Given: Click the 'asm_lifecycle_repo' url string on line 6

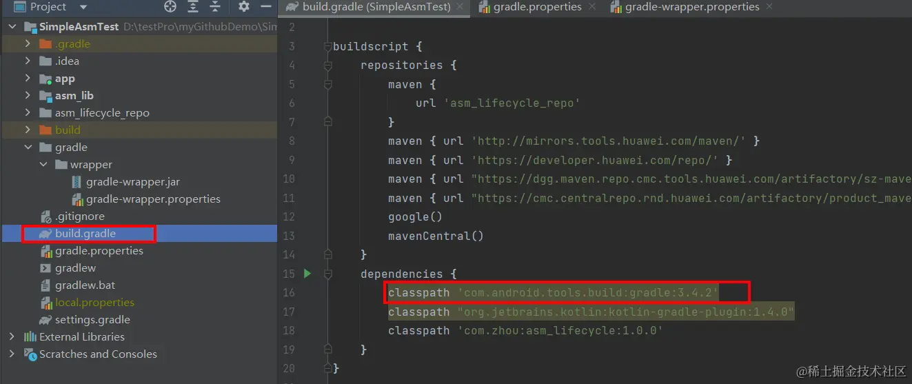Looking at the screenshot, I should tap(511, 103).
